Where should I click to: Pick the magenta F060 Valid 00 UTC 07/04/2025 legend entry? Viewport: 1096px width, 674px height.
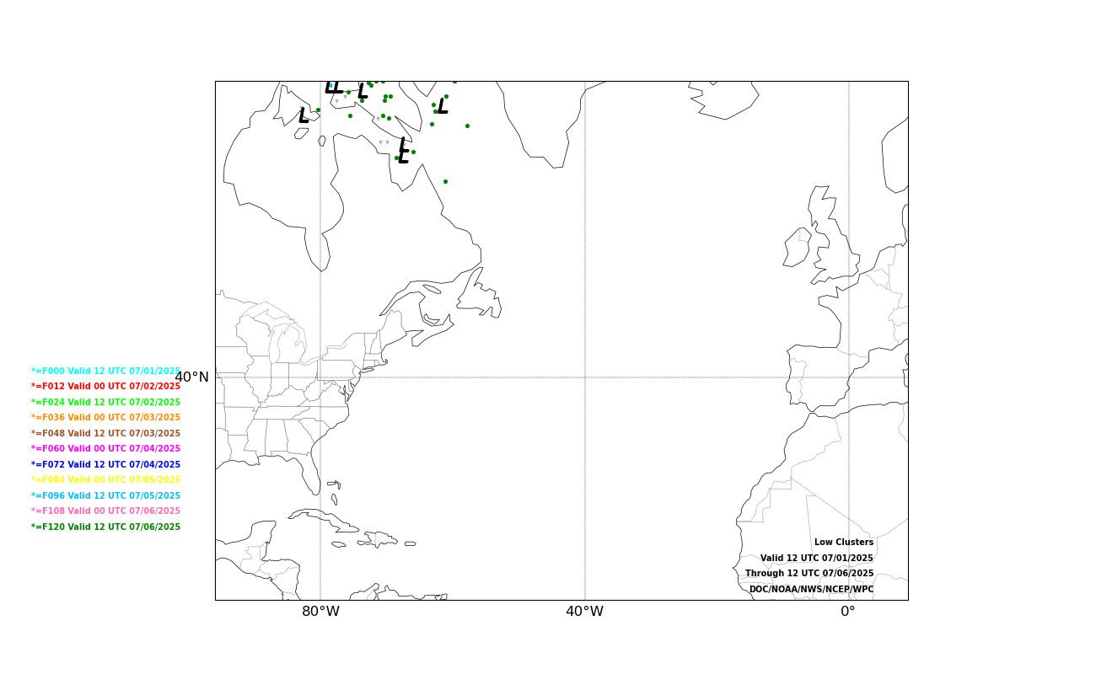106,449
